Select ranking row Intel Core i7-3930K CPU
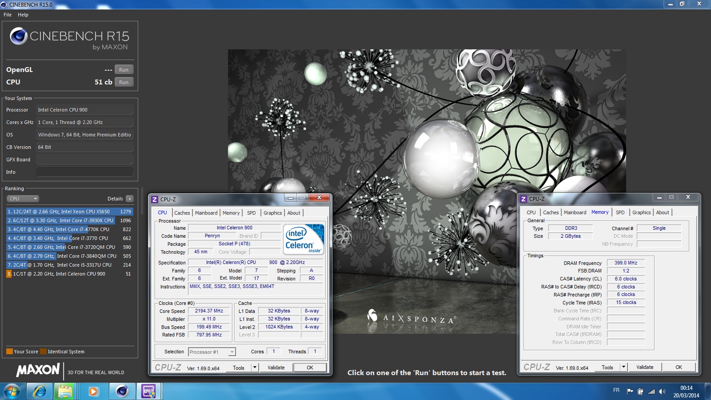The image size is (711, 400). point(69,220)
